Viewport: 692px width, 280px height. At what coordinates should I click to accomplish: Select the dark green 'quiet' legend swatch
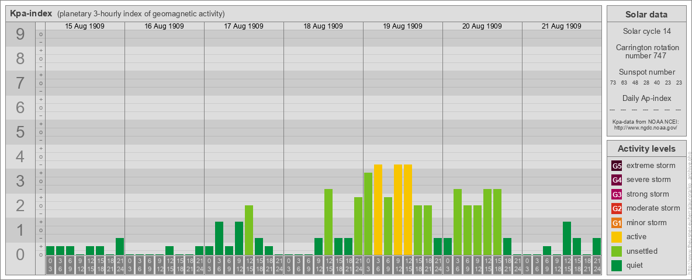coord(617,265)
